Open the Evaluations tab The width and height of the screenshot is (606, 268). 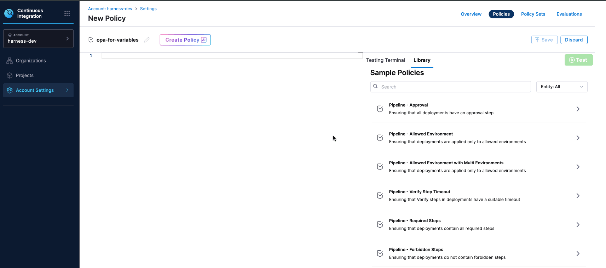pyautogui.click(x=569, y=14)
